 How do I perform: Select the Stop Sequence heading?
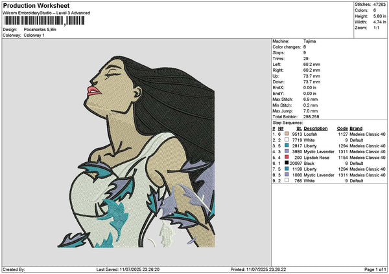tap(287, 121)
